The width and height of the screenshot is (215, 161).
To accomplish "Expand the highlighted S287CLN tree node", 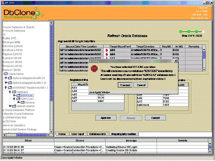I will (14, 95).
